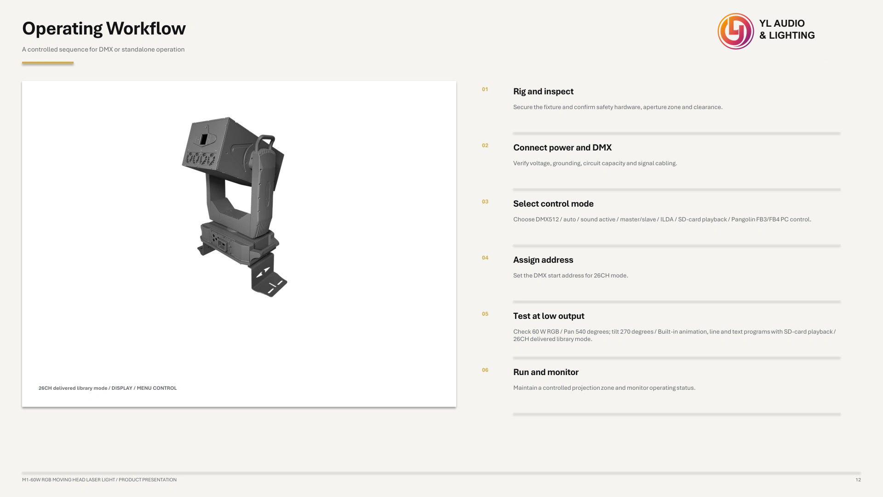883x497 pixels.
Task: Click the page number '12'
Action: tap(858, 480)
